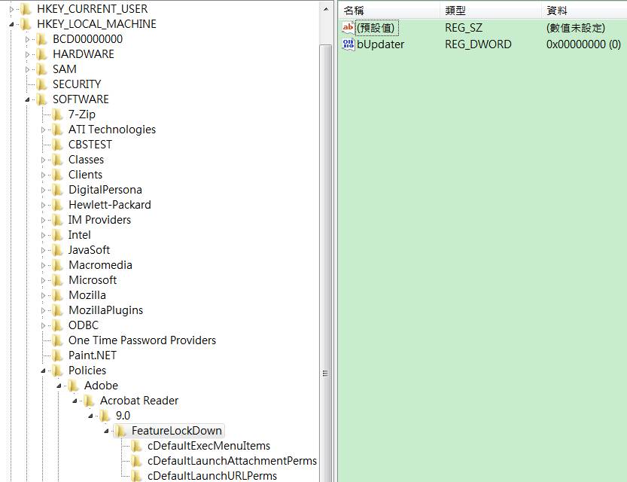627x482 pixels.
Task: Click the SOFTWARE key folder icon
Action: pyautogui.click(x=41, y=99)
